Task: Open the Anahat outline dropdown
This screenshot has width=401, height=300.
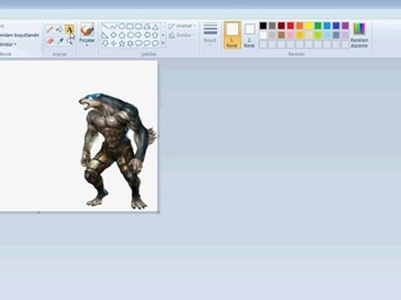Action: [x=182, y=26]
